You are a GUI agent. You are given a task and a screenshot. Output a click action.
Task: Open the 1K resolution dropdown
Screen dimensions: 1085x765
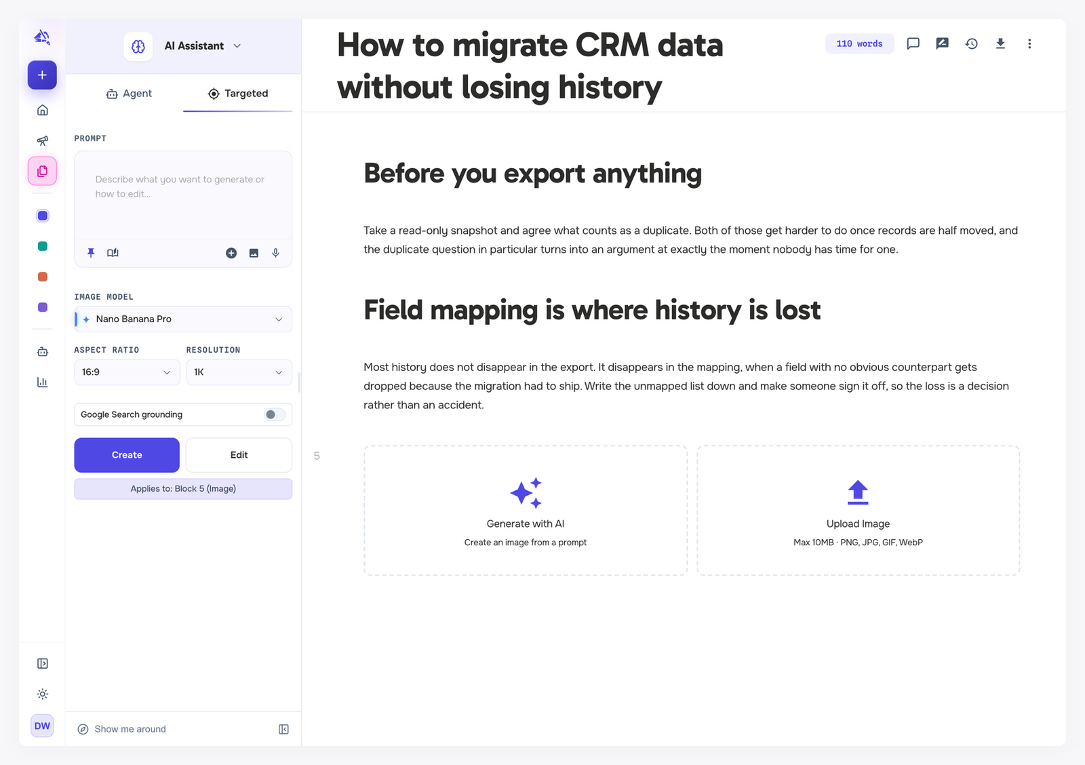pos(239,372)
